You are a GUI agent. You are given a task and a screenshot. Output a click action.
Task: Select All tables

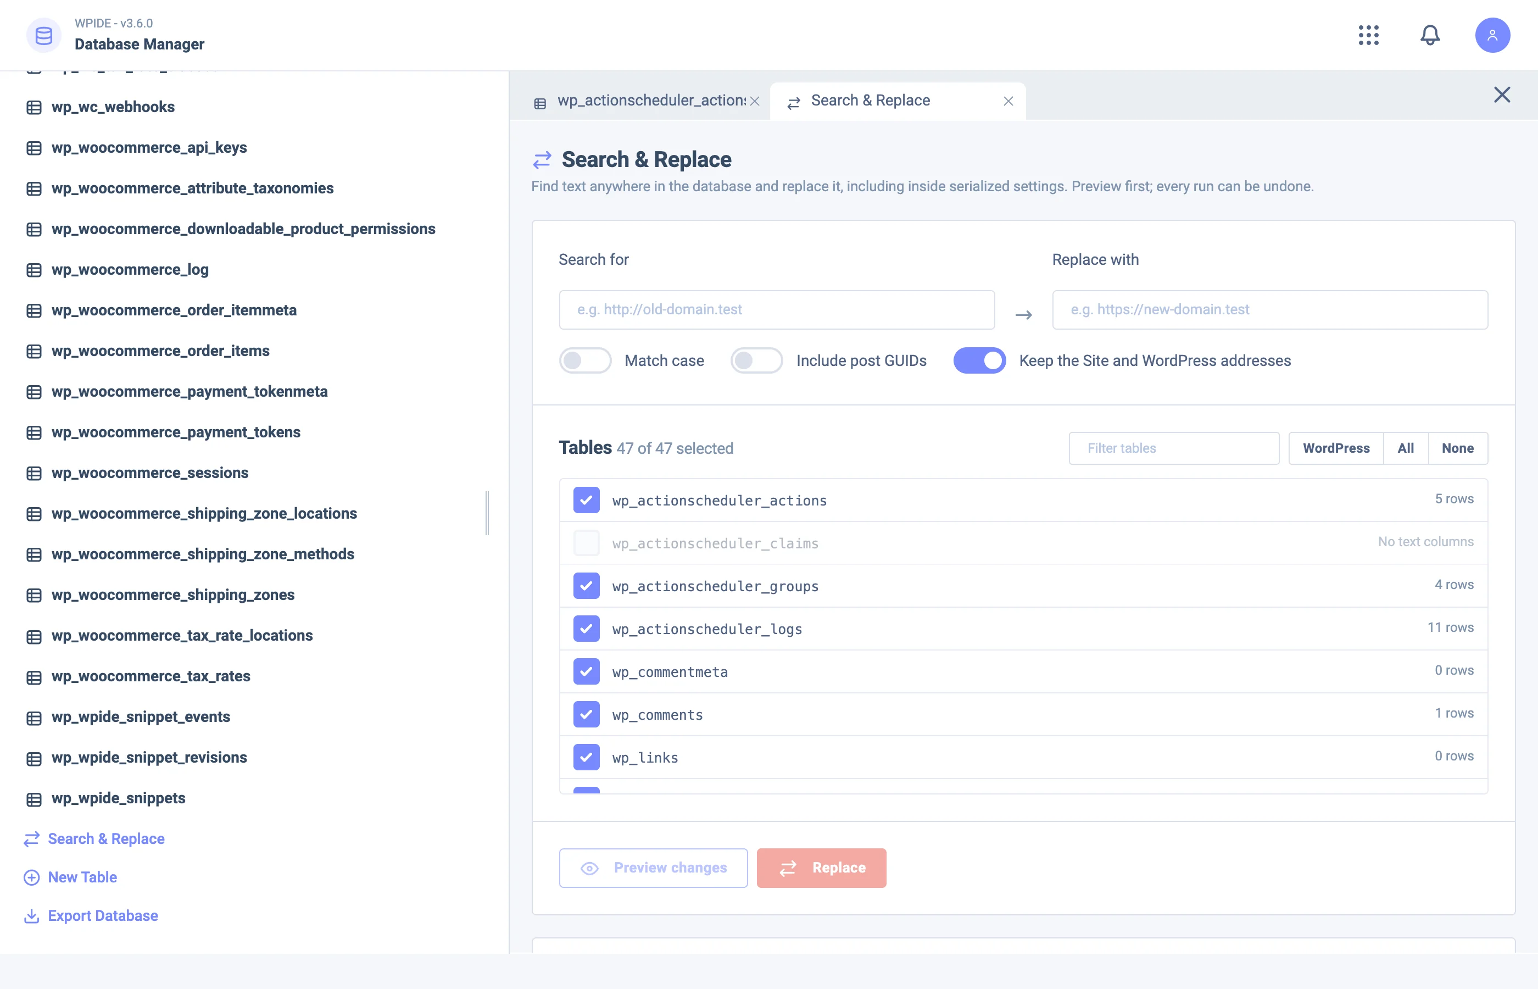(1406, 448)
